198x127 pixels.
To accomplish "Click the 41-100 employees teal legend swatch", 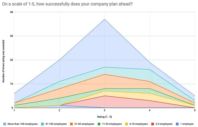I will pos(43,124).
